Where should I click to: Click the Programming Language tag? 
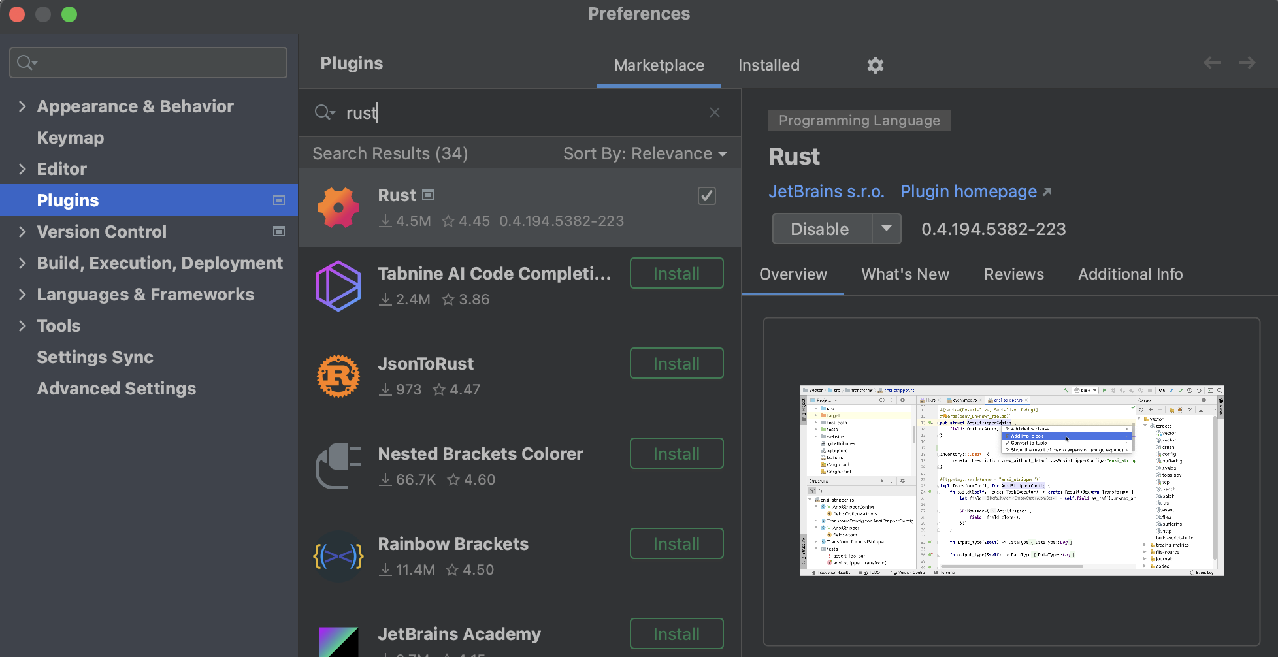(859, 120)
